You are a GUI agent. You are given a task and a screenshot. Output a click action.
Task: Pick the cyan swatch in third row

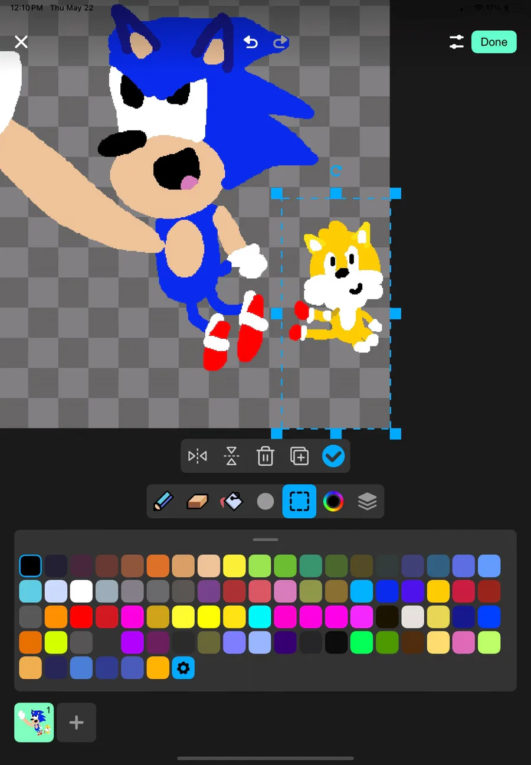260,616
